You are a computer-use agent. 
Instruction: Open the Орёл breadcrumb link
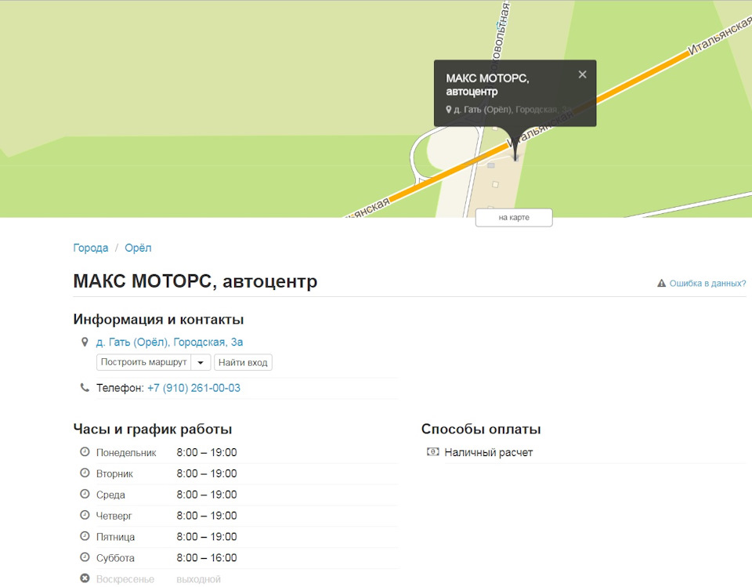pos(138,248)
